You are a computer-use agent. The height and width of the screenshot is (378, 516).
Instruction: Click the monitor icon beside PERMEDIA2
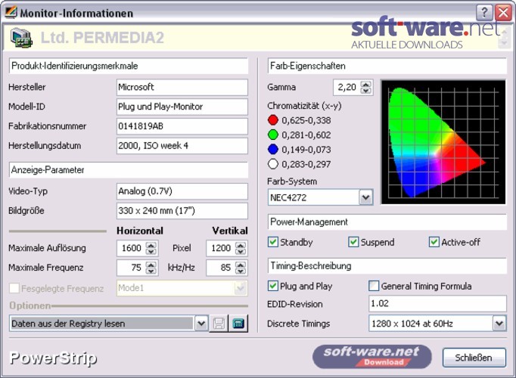coord(22,38)
